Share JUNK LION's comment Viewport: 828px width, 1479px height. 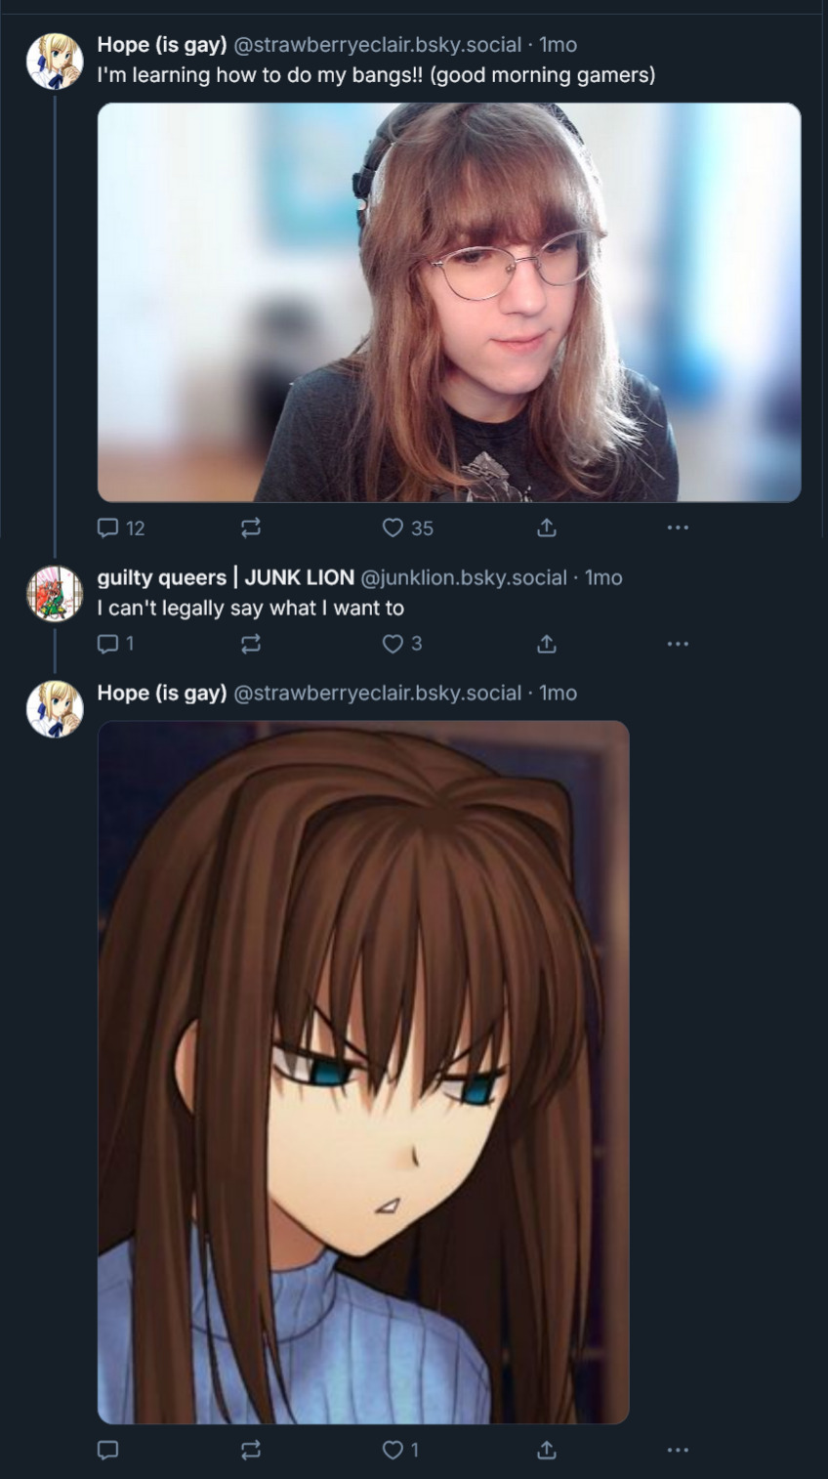[x=547, y=644]
